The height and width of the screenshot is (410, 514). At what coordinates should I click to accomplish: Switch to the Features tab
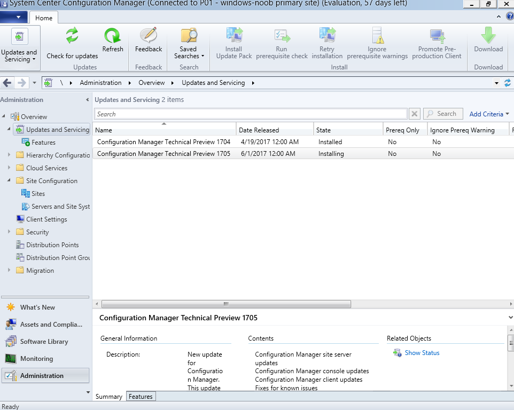coord(141,397)
